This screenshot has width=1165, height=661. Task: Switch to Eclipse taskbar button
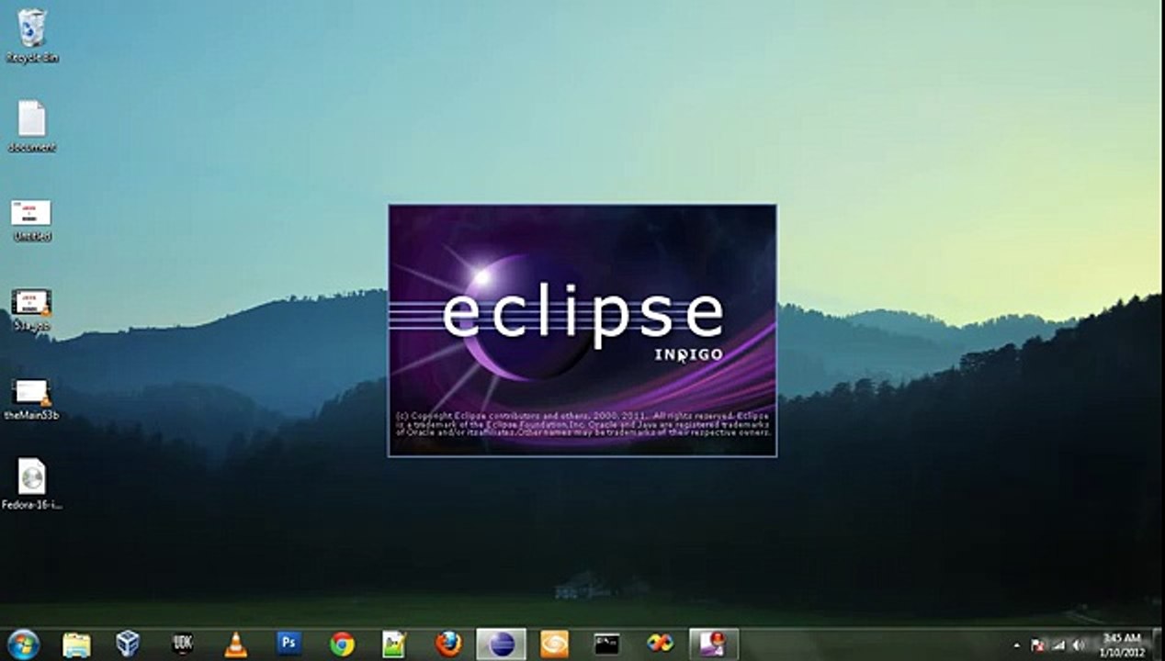[x=501, y=644]
